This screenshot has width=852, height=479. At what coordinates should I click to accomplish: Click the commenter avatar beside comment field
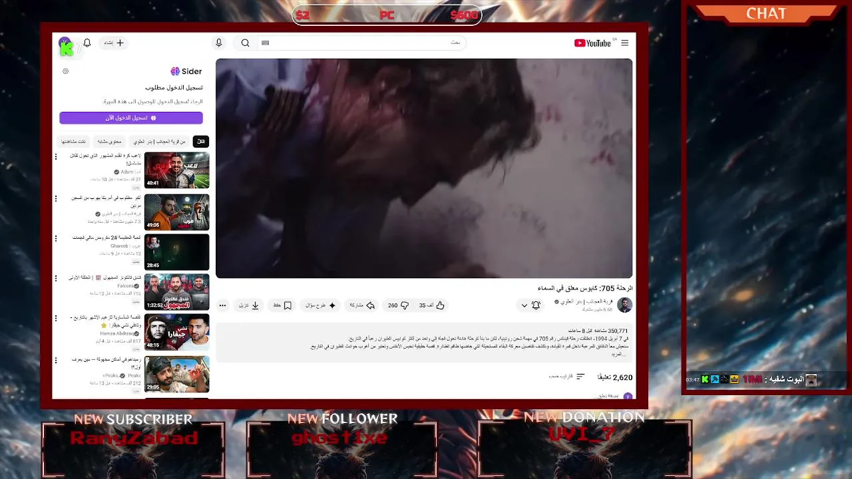627,396
